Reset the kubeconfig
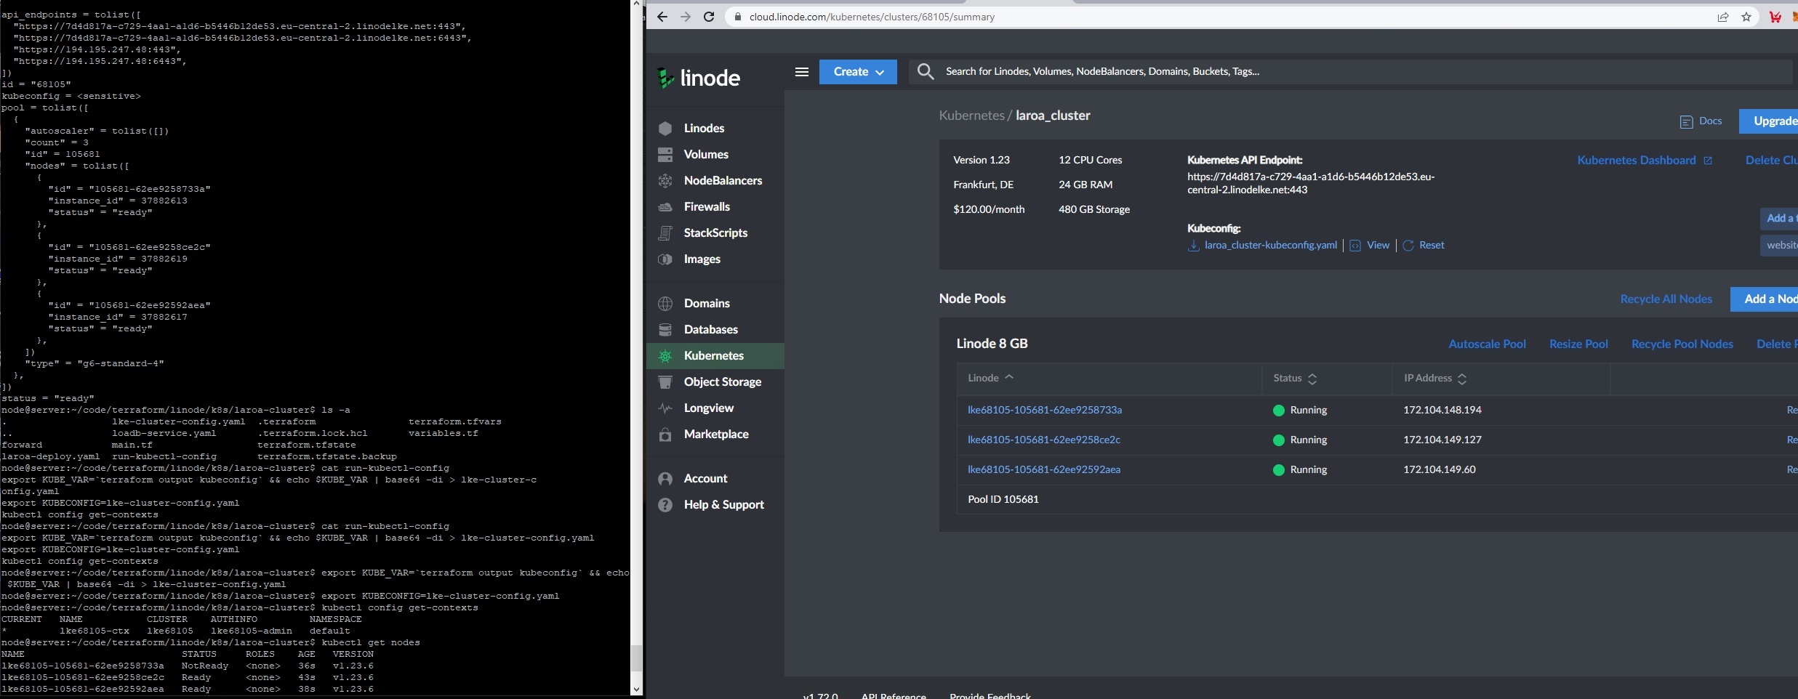Viewport: 1798px width, 699px height. 1424,245
